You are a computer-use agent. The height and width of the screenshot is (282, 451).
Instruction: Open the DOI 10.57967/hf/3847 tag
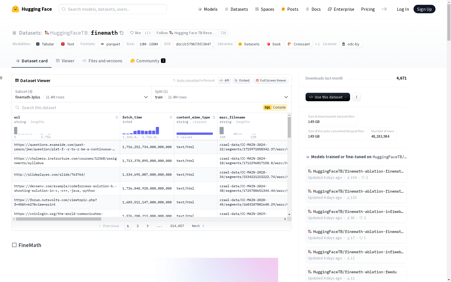[x=193, y=44]
